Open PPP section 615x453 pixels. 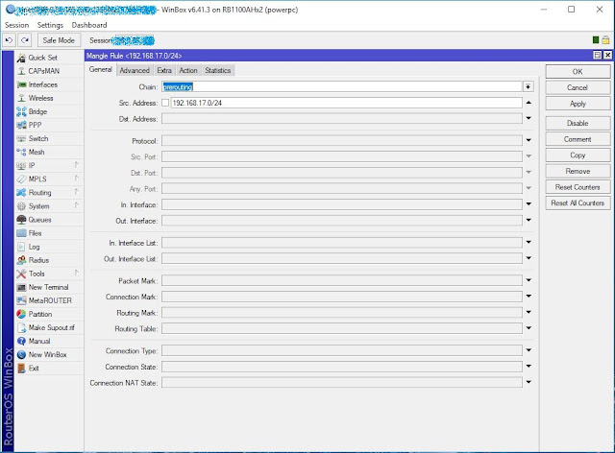tap(49, 125)
